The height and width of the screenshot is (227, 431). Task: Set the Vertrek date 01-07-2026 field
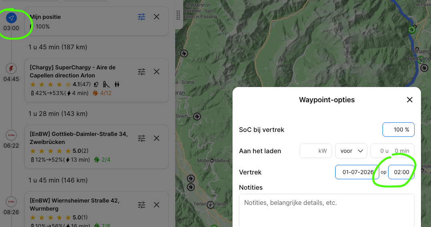pyautogui.click(x=357, y=172)
